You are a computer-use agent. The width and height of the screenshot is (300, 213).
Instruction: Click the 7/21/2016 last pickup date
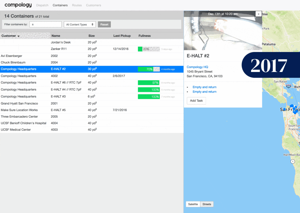[x=120, y=110]
